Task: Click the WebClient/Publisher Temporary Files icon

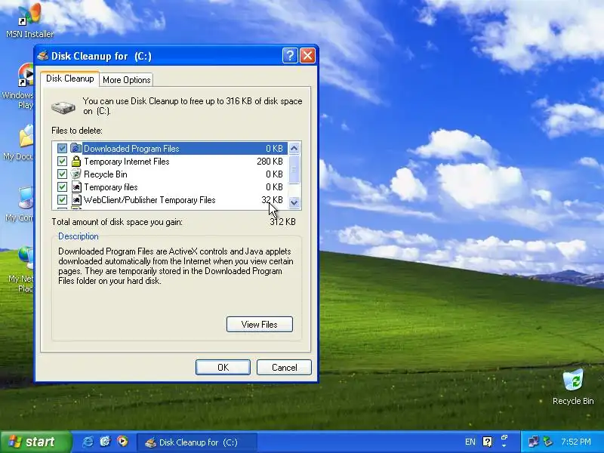Action: point(76,199)
